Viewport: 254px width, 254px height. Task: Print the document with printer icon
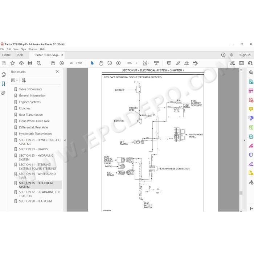click(30, 63)
